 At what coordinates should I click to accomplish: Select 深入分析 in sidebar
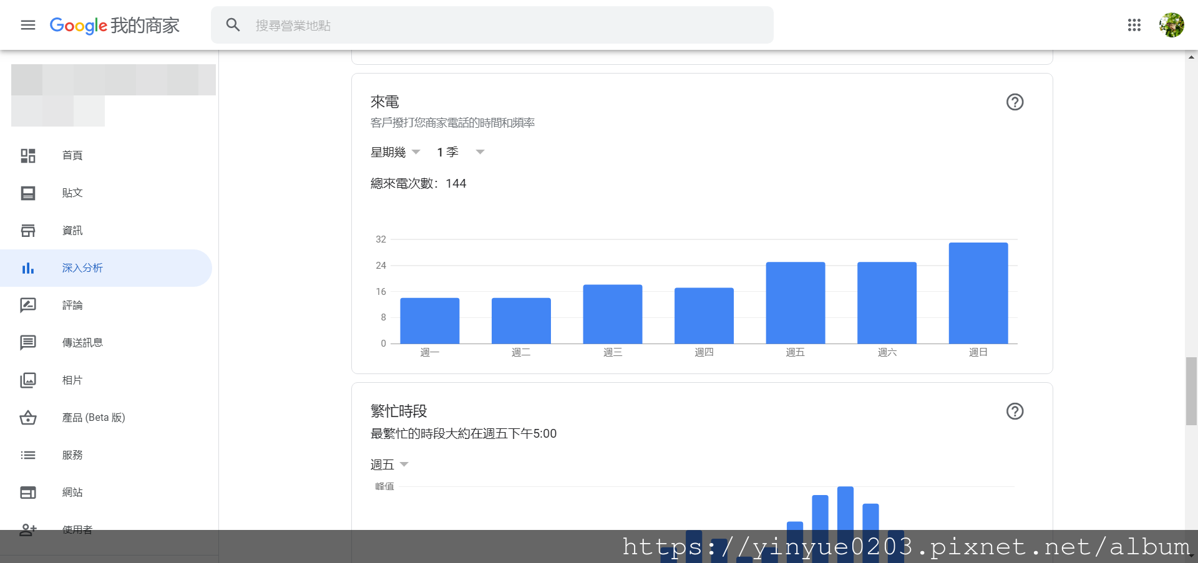(106, 268)
